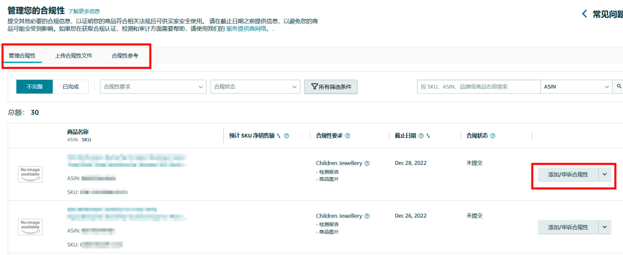Image resolution: width=623 pixels, height=255 pixels.
Task: Click help icon beside 预计 SKU 净销售额
Action: (287, 136)
